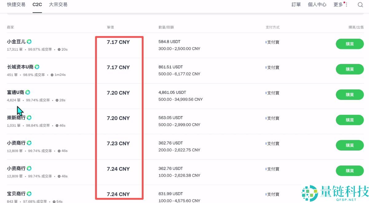The image size is (369, 203).
Task: Go to 個人中心
Action: tap(317, 5)
